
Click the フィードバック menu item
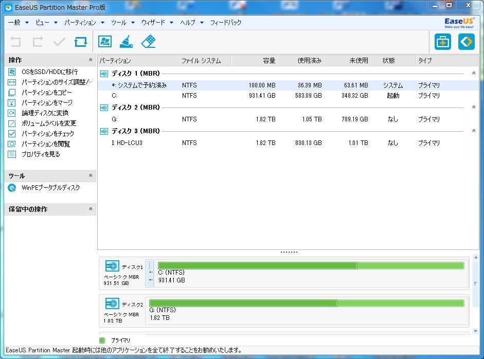click(x=226, y=23)
